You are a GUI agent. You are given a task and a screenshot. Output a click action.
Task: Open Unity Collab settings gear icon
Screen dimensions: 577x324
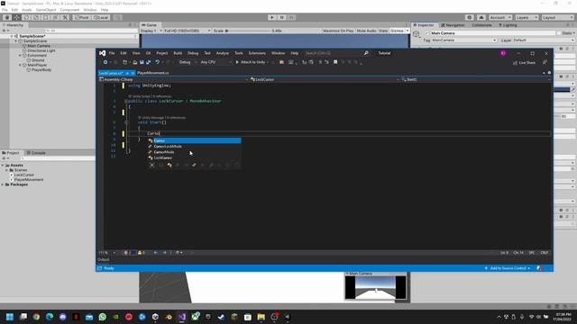pos(469,17)
